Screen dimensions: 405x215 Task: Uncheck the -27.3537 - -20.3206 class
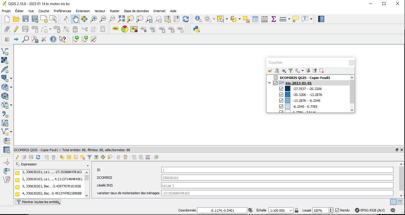pos(281,89)
